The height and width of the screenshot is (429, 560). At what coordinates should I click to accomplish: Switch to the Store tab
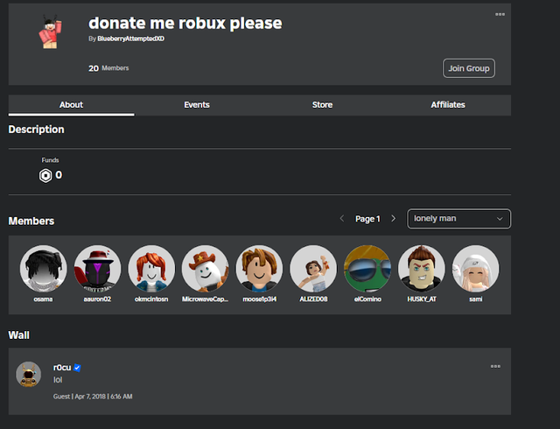click(x=322, y=105)
